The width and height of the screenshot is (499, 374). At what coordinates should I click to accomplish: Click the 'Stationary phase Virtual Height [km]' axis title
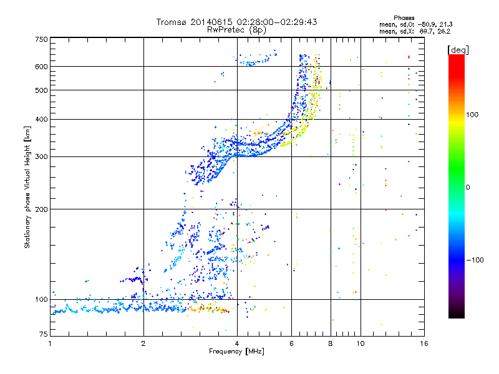[x=27, y=187]
